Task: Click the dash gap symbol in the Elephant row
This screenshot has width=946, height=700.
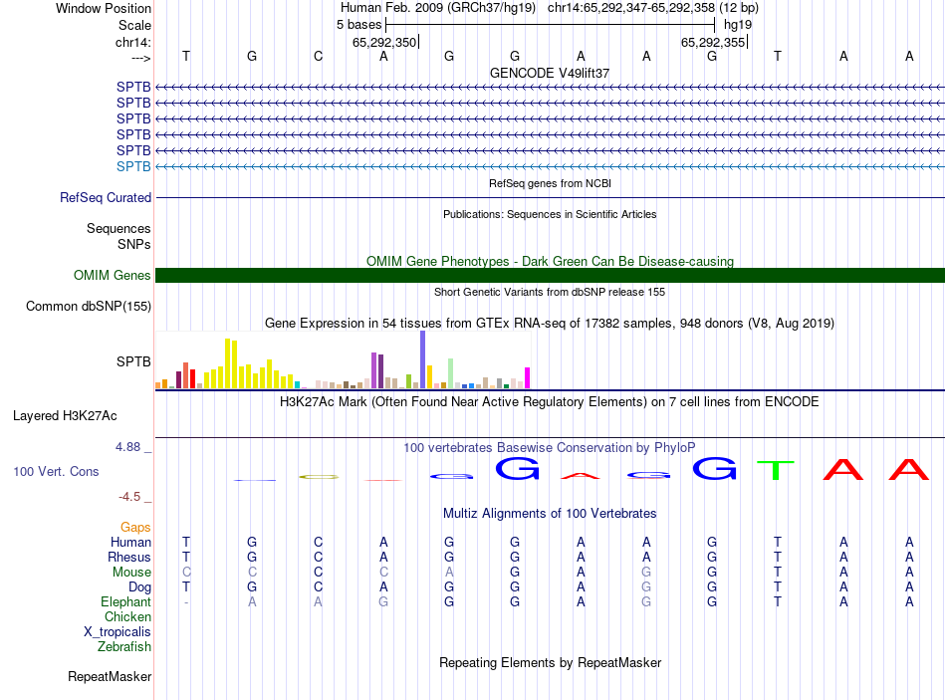Action: [186, 602]
